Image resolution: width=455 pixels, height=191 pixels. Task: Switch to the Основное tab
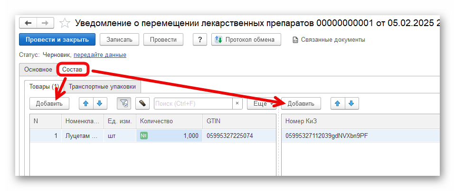(x=38, y=70)
